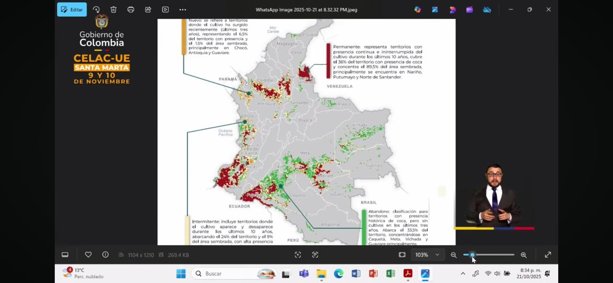Screen dimensions: 613x283
Task: Expand the 103% zoom level dropdown
Action: [437, 255]
